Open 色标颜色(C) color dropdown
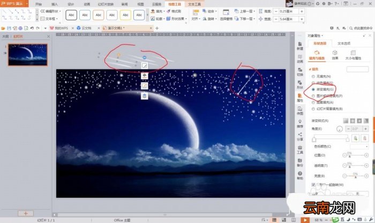The height and width of the screenshot is (223, 375). [359, 147]
